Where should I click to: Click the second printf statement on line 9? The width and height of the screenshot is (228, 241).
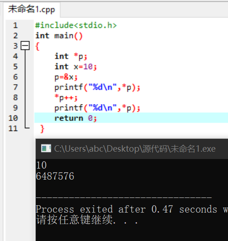pyautogui.click(x=97, y=108)
